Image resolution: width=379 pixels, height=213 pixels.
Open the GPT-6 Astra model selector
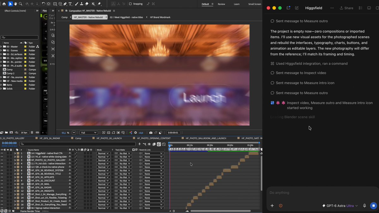(x=340, y=206)
